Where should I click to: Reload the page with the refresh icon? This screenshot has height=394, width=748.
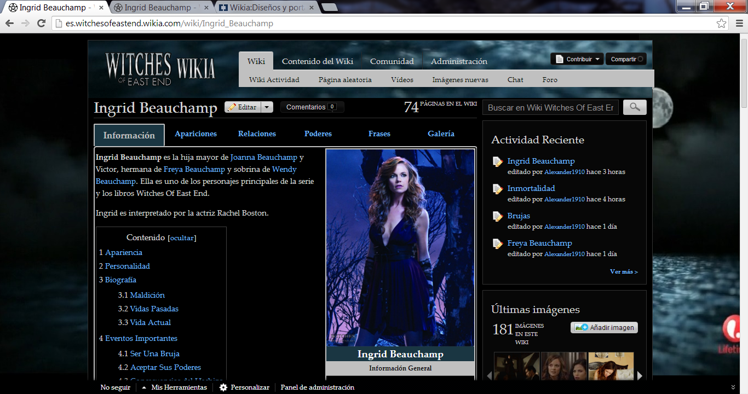coord(41,24)
